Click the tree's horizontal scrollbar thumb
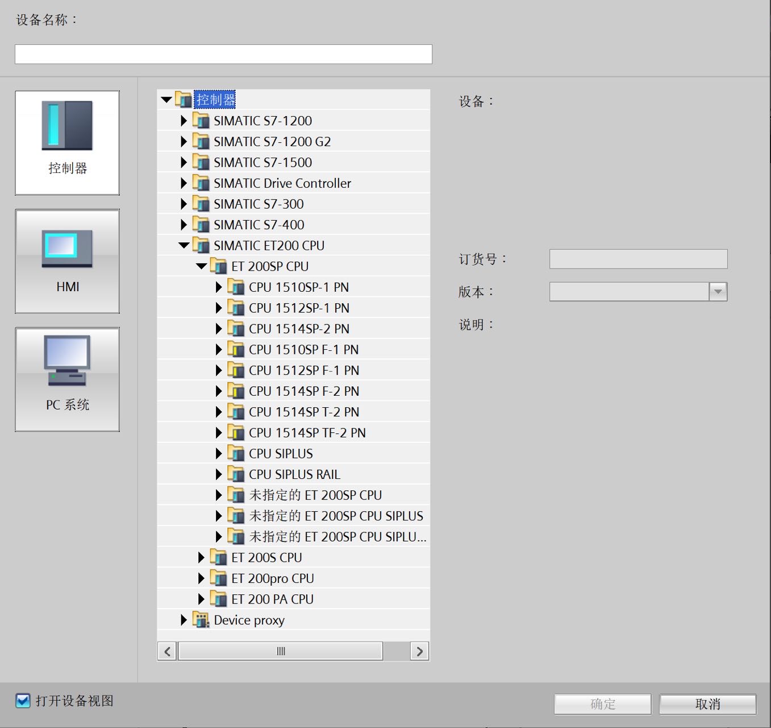The image size is (771, 728). [x=281, y=651]
